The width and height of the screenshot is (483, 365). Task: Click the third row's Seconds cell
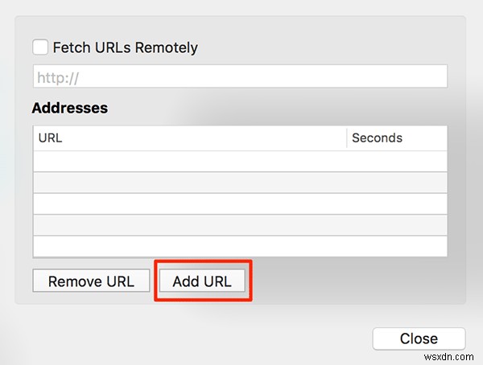[397, 203]
